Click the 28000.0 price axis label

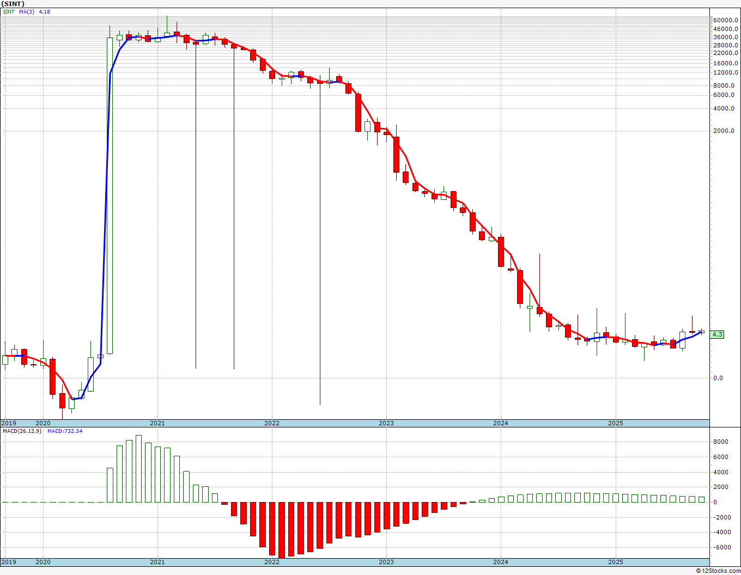725,45
